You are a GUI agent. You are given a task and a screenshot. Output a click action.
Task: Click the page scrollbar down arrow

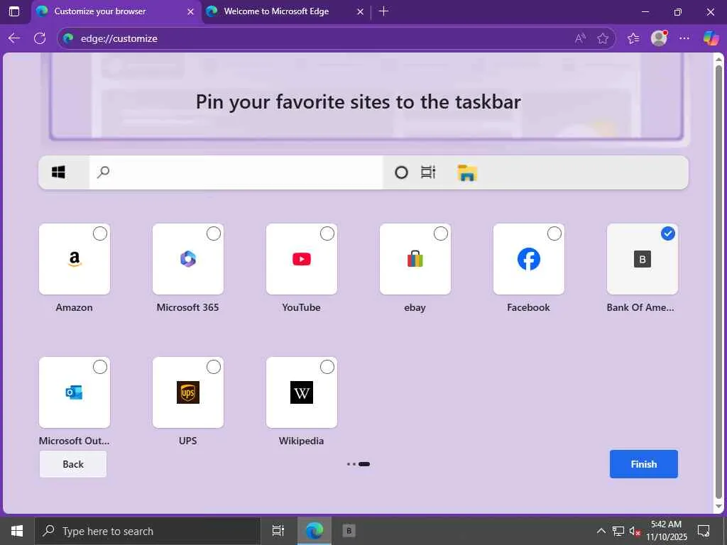[718, 506]
